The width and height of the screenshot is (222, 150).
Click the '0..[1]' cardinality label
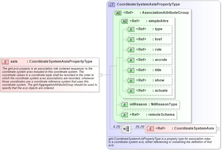pyautogui.click(x=117, y=127)
